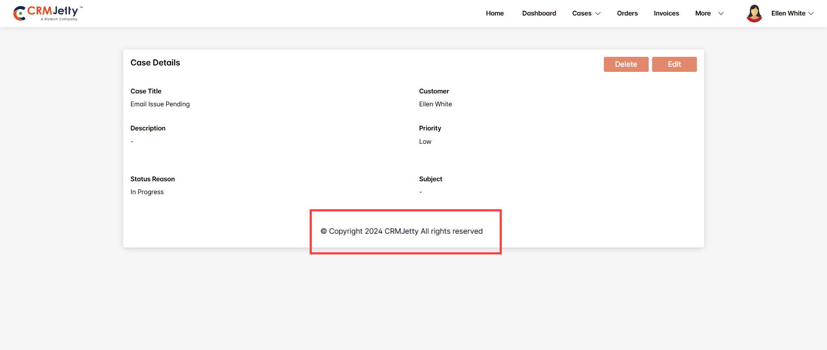Select the "Email Issue Pending" case title
This screenshot has width=827, height=350.
pos(160,104)
